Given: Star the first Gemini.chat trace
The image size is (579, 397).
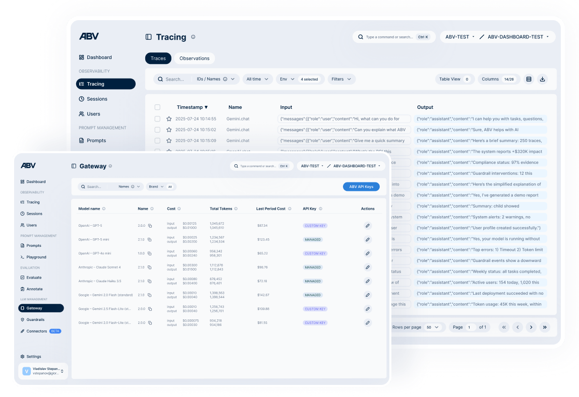Looking at the screenshot, I should pyautogui.click(x=168, y=119).
